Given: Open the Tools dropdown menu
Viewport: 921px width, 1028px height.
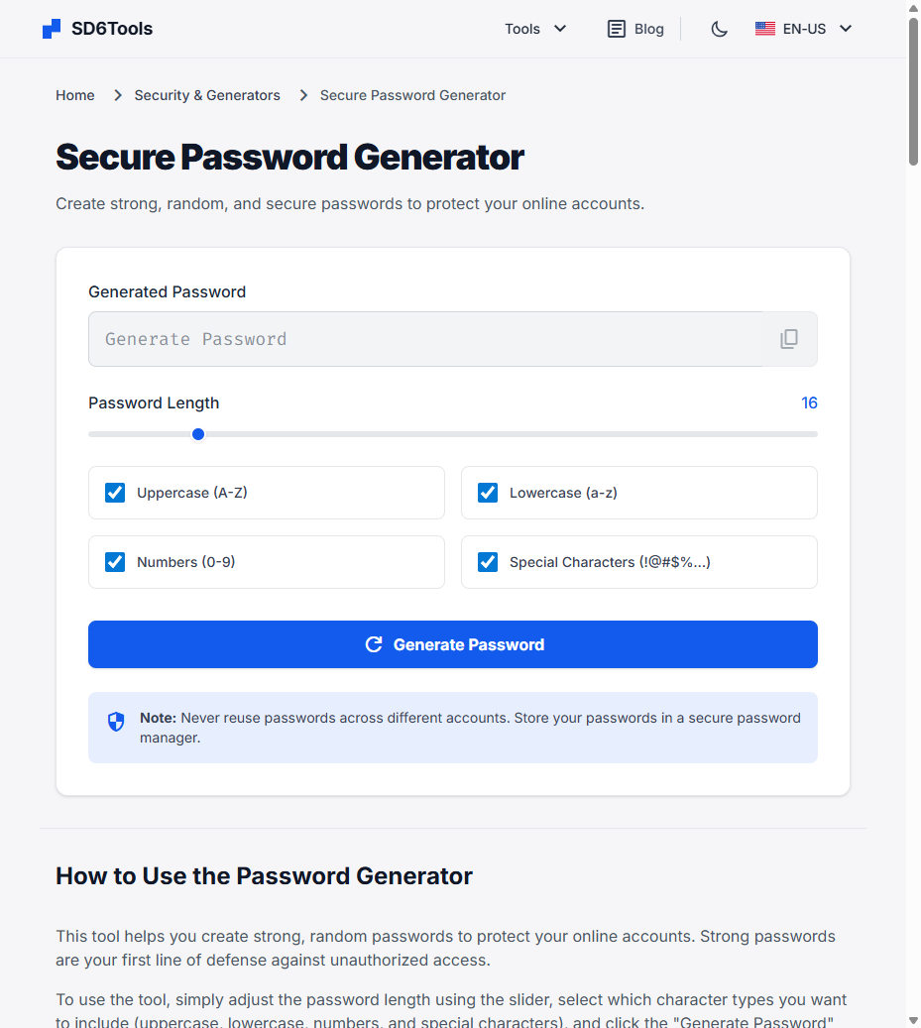Looking at the screenshot, I should tap(535, 29).
